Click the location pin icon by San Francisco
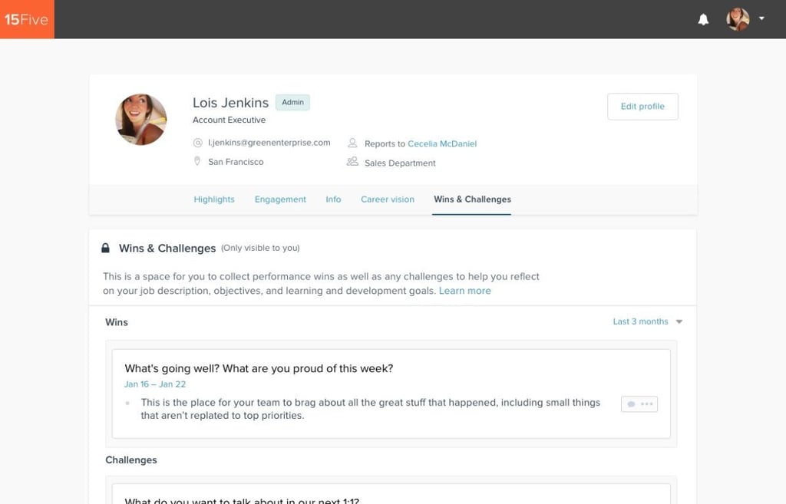The height and width of the screenshot is (504, 786). (x=198, y=162)
